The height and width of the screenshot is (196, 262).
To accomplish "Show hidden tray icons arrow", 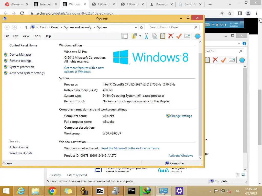I will (210, 191).
